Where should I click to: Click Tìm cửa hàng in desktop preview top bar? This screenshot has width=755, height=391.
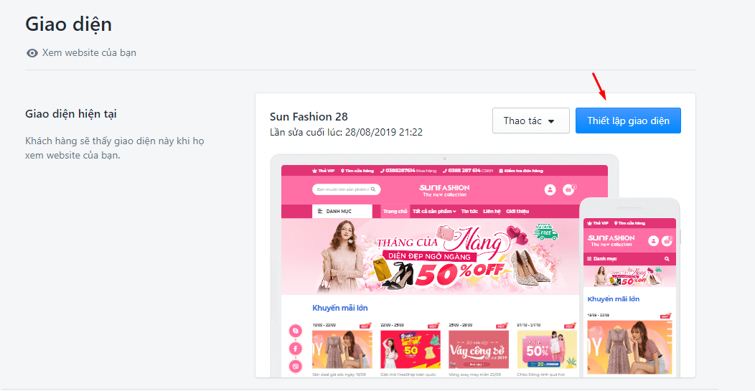tap(357, 171)
